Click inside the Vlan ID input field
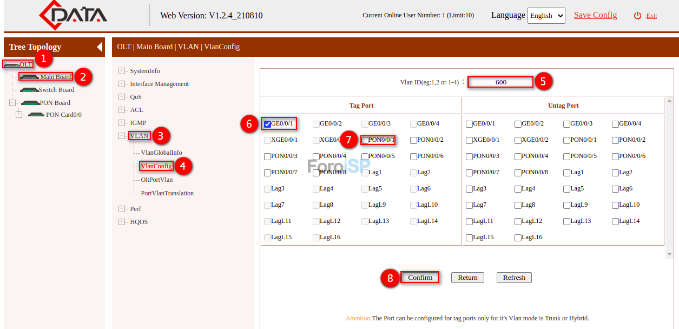Image resolution: width=679 pixels, height=329 pixels. (500, 81)
